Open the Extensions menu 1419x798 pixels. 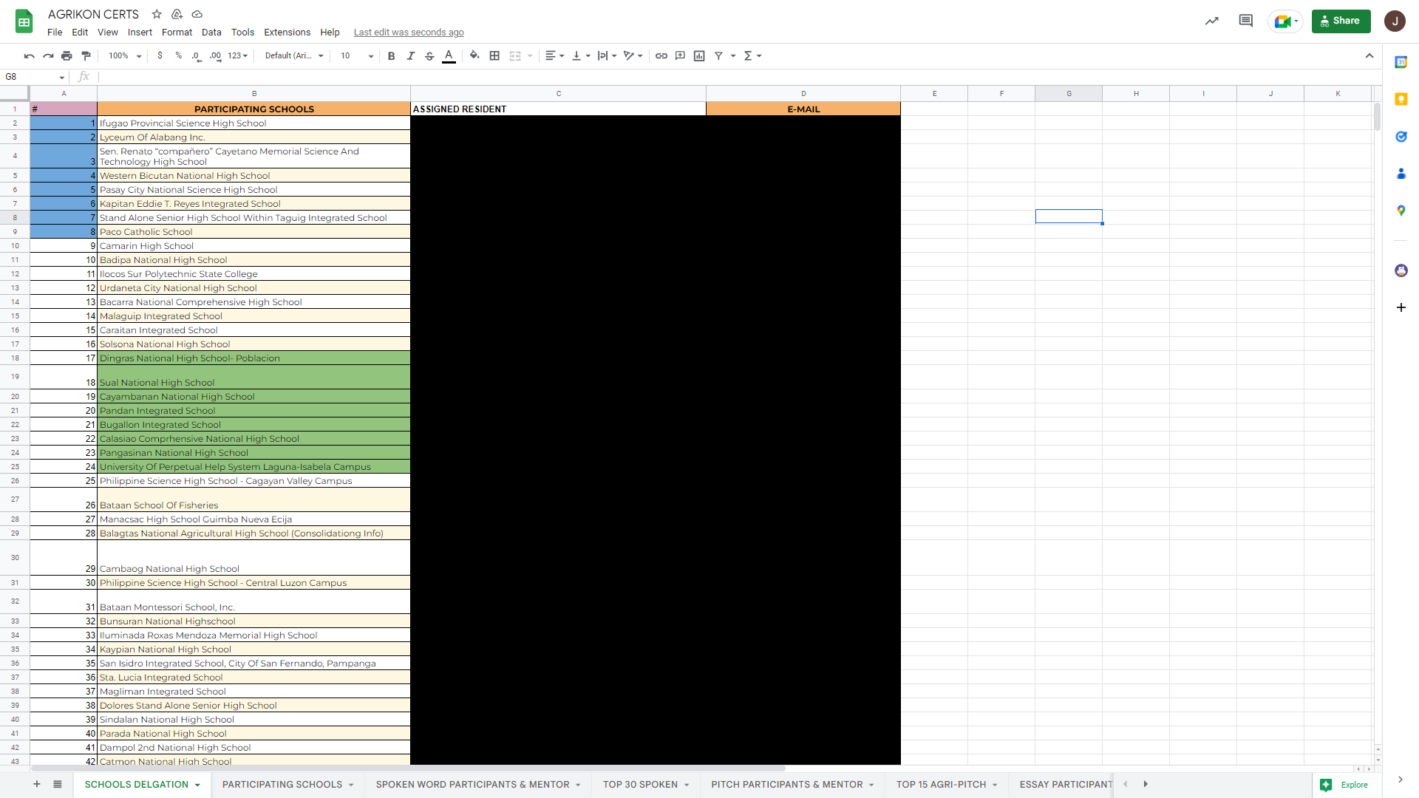pos(287,33)
